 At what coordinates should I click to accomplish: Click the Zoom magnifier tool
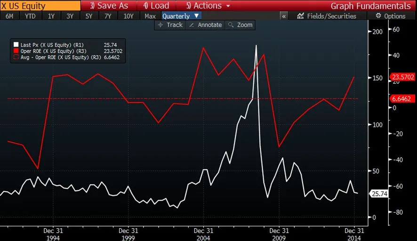(x=240, y=25)
